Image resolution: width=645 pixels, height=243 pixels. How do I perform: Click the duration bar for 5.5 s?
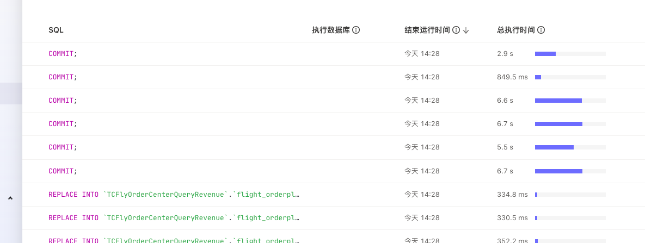tap(554, 147)
